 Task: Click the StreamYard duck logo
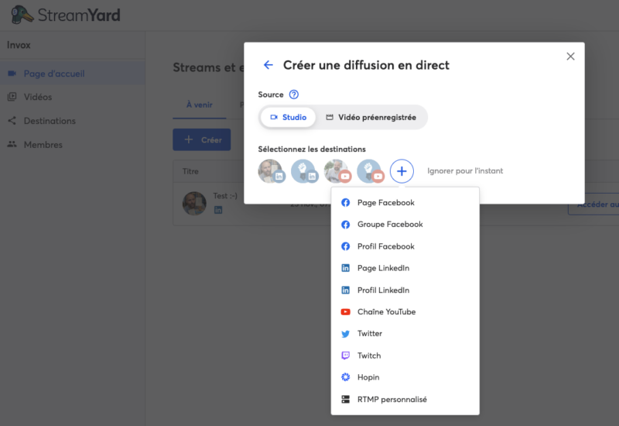22,15
